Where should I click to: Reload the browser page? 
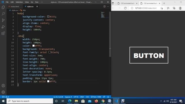(125, 8)
